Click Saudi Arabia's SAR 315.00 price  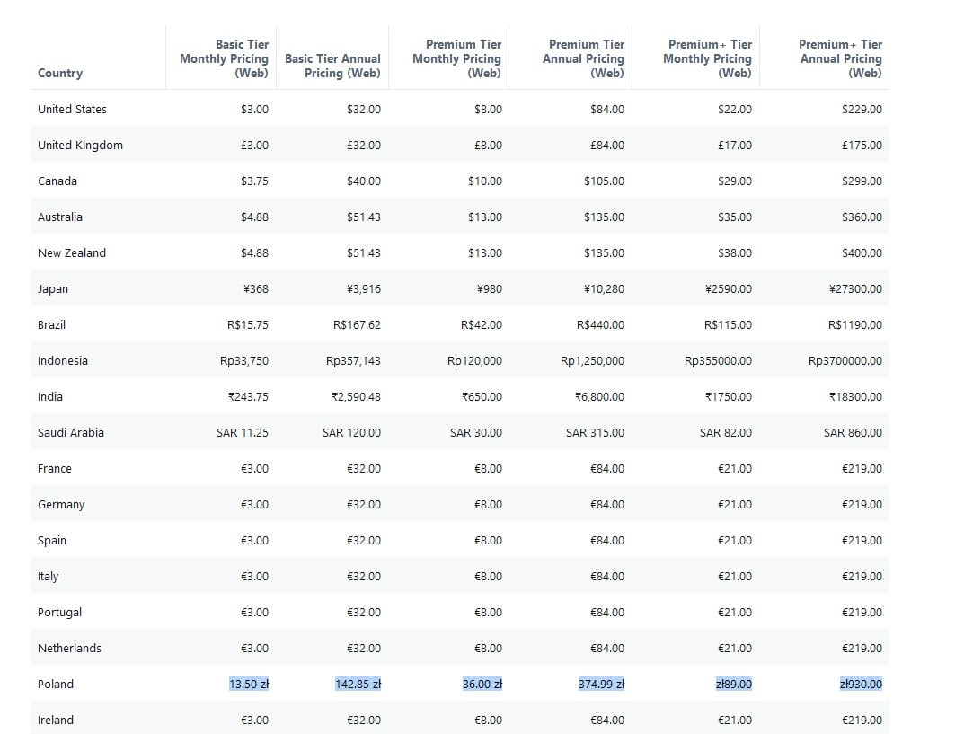pos(595,432)
